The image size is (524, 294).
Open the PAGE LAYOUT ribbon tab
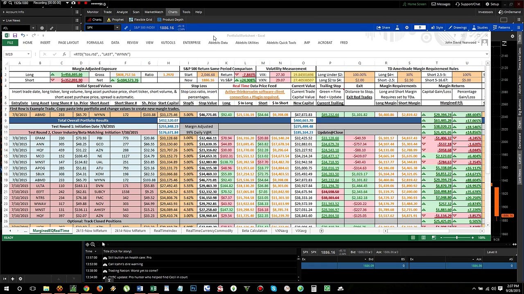tap(68, 42)
